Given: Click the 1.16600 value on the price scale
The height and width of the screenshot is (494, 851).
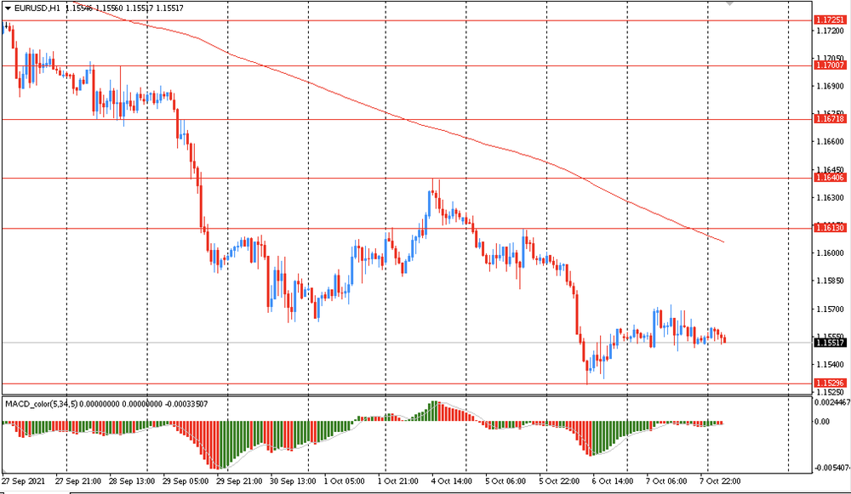Looking at the screenshot, I should point(831,141).
